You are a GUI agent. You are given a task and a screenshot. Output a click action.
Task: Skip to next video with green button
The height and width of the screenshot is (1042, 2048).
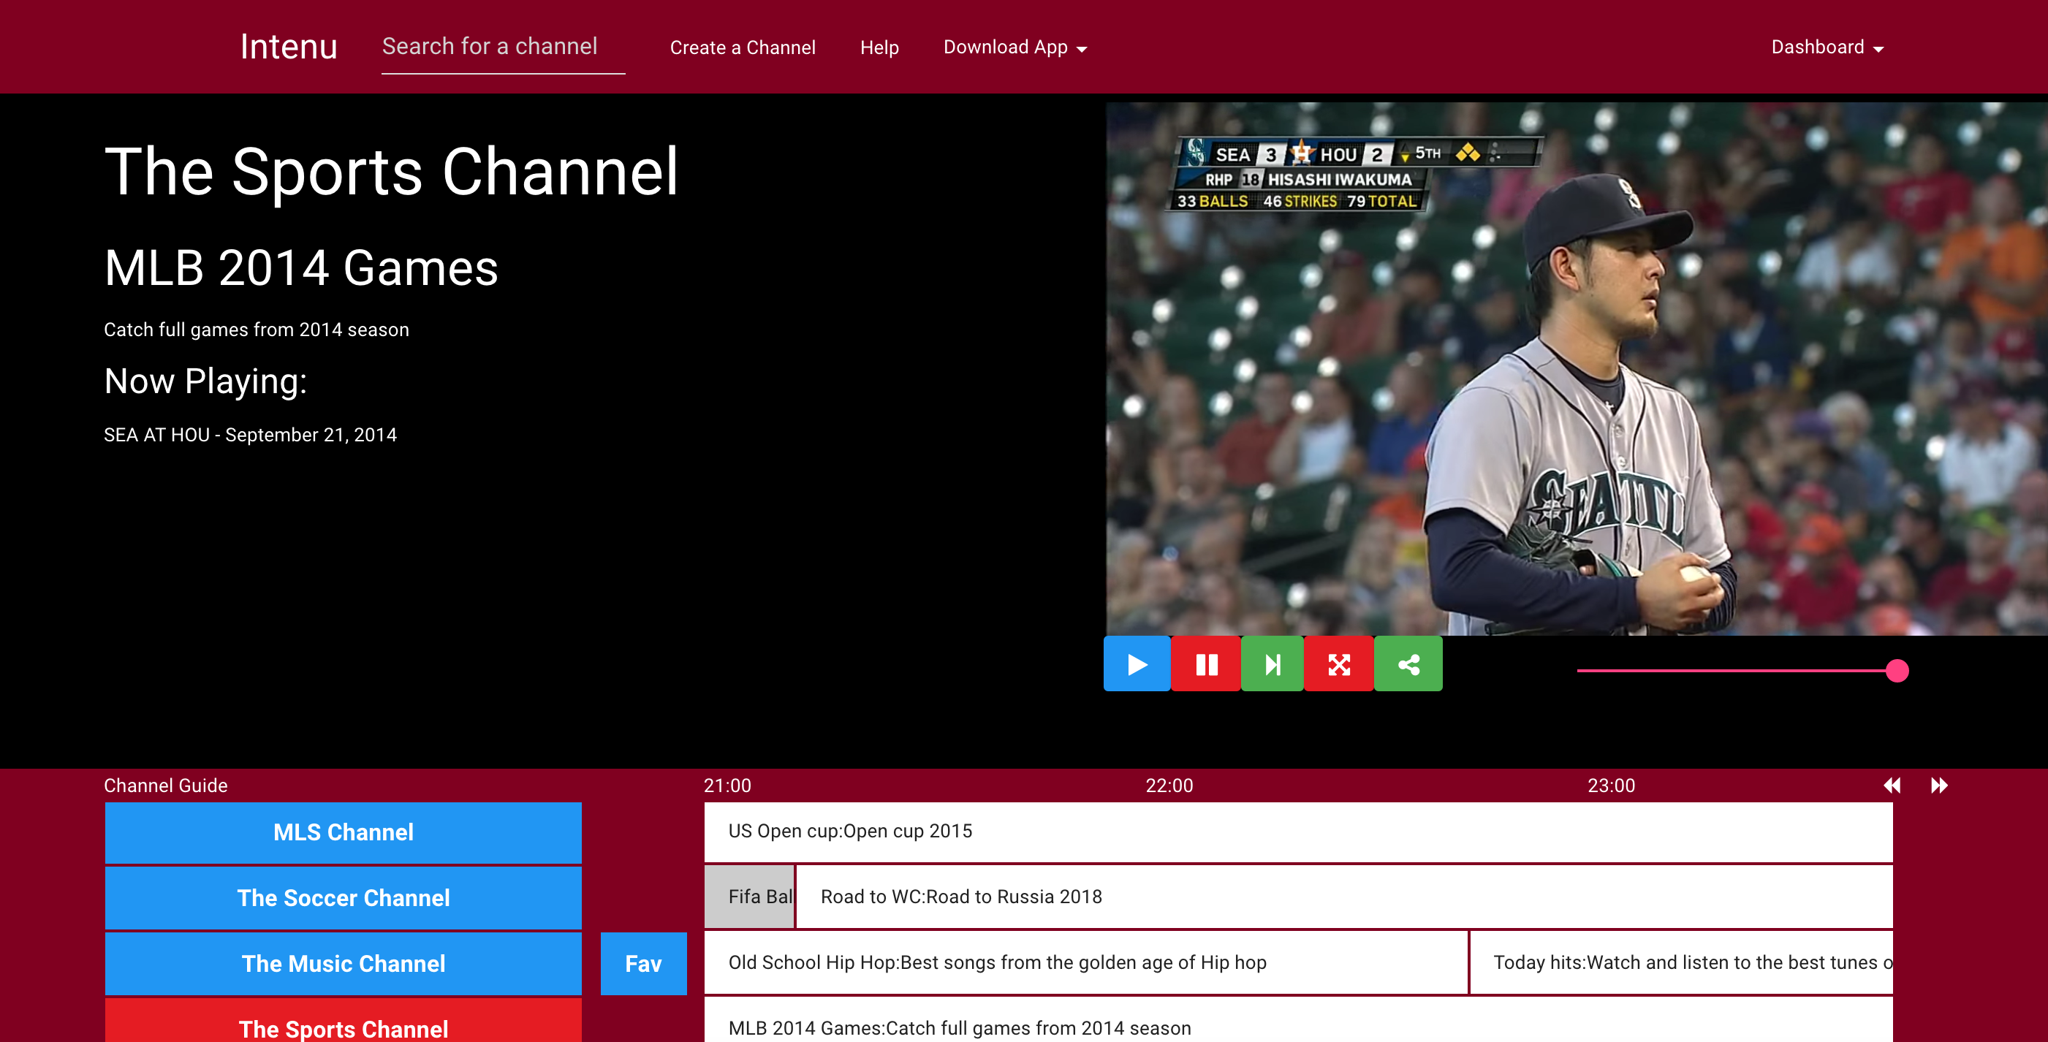pos(1272,663)
